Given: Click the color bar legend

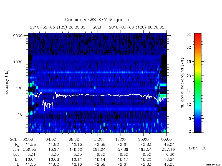Looking at the screenshot, I should coord(198,83).
